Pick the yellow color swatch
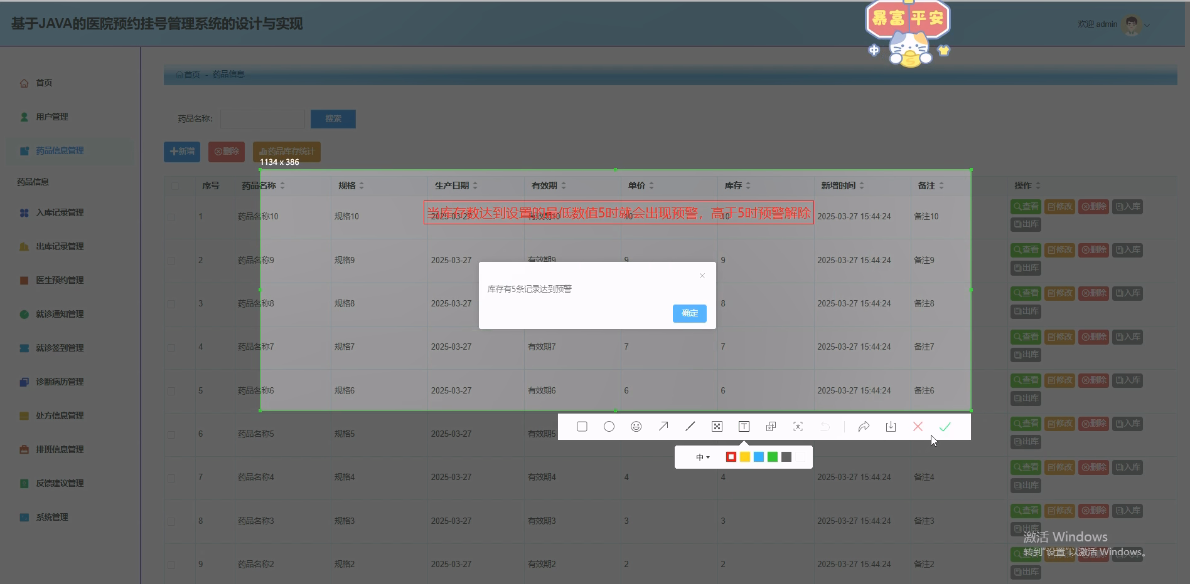Image resolution: width=1190 pixels, height=584 pixels. coord(745,457)
